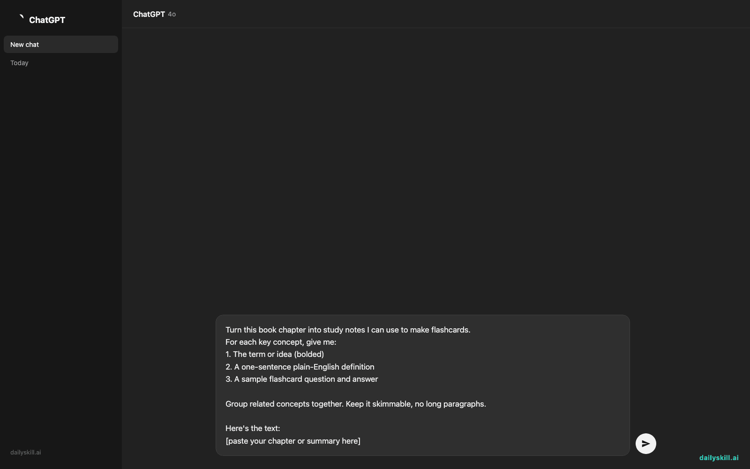
Task: Send the message with the arrow button
Action: [x=645, y=443]
